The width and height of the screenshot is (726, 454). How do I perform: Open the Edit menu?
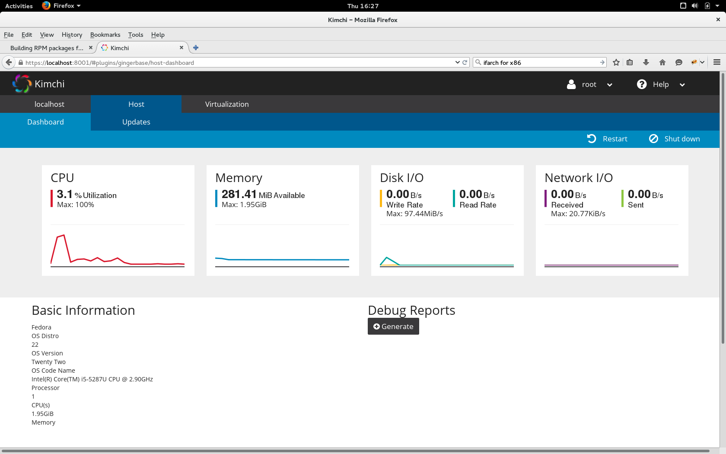[27, 35]
